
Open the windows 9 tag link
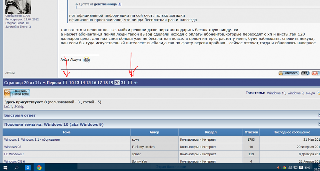295,93
